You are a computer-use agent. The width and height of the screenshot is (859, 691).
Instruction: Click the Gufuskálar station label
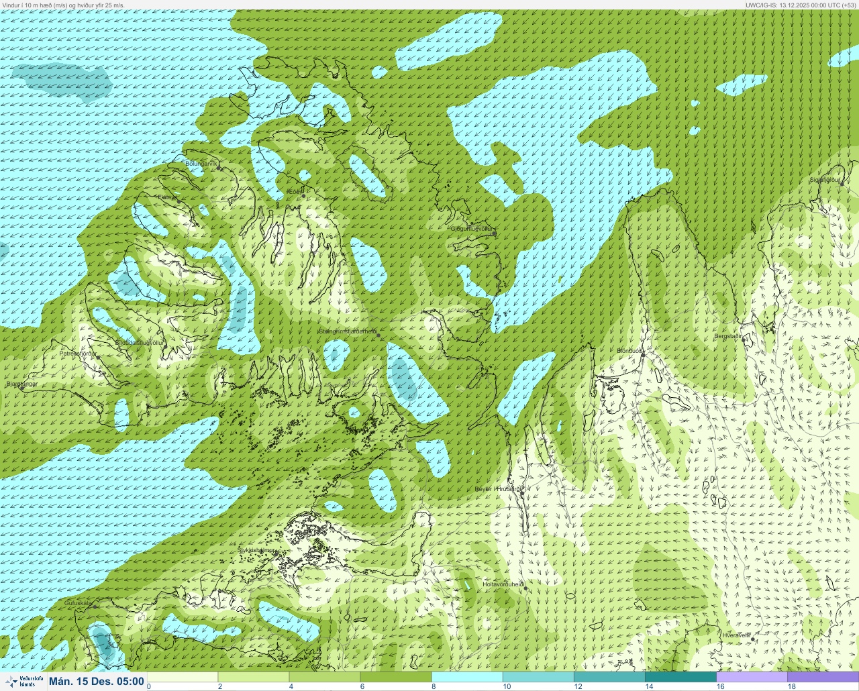(78, 603)
